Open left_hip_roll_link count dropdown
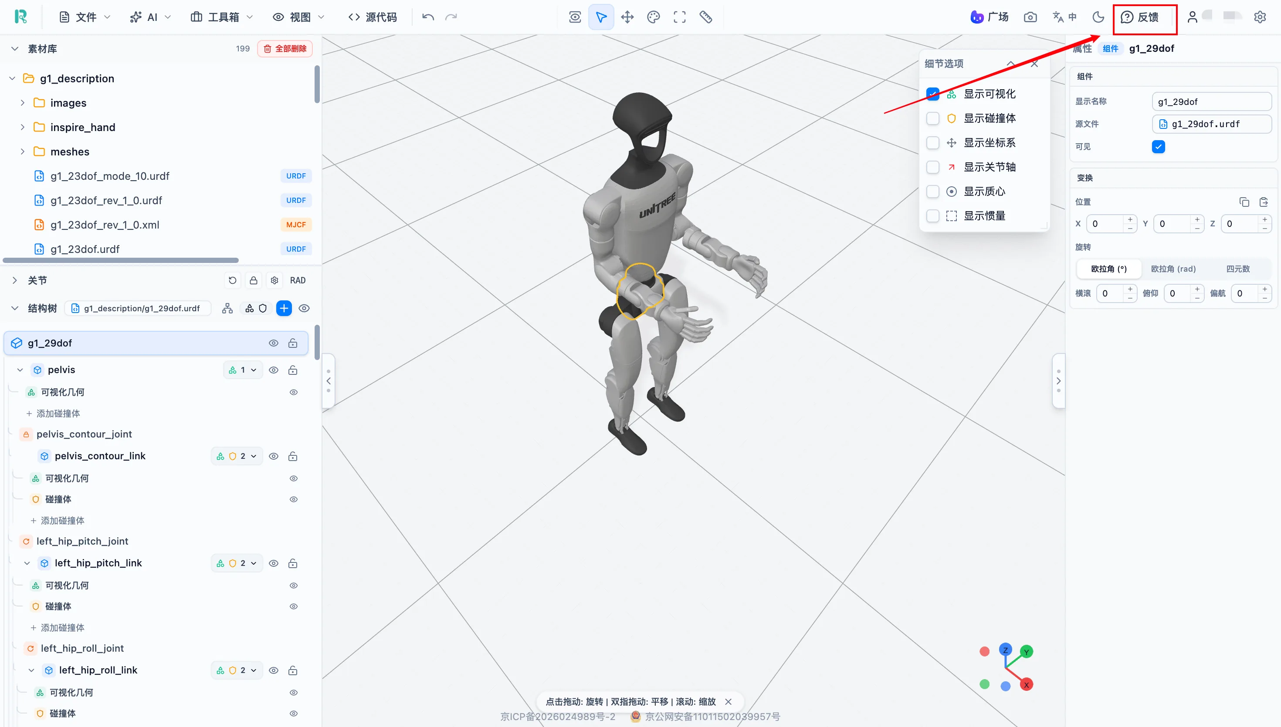The height and width of the screenshot is (727, 1281). 237,670
